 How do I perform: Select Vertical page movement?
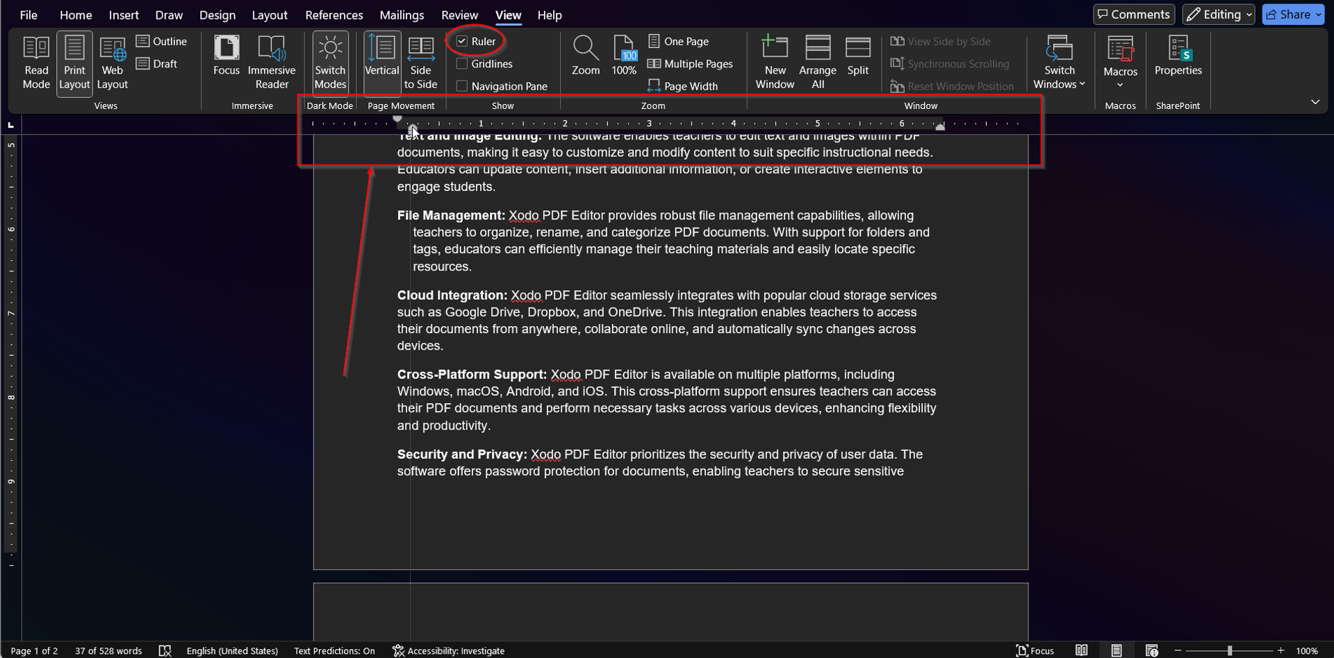(x=382, y=63)
